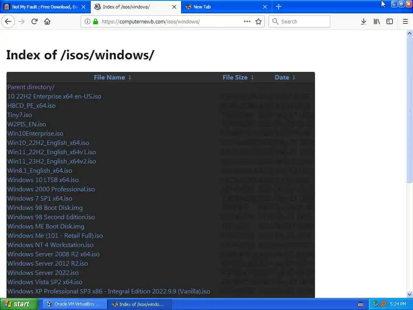This screenshot has height=310, width=413.
Task: Bookmark this page with the star
Action: pyautogui.click(x=259, y=22)
